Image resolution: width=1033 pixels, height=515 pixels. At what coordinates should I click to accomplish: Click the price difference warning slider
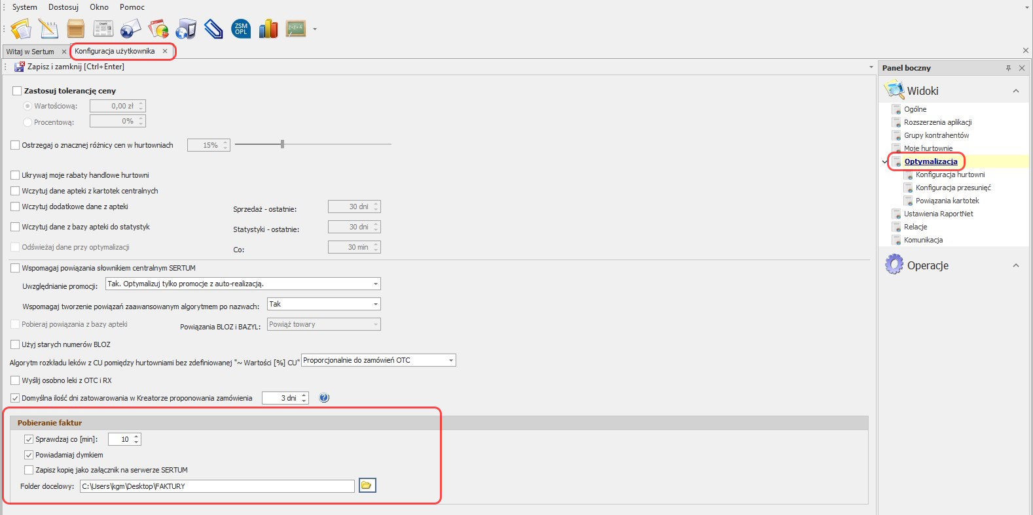point(282,144)
